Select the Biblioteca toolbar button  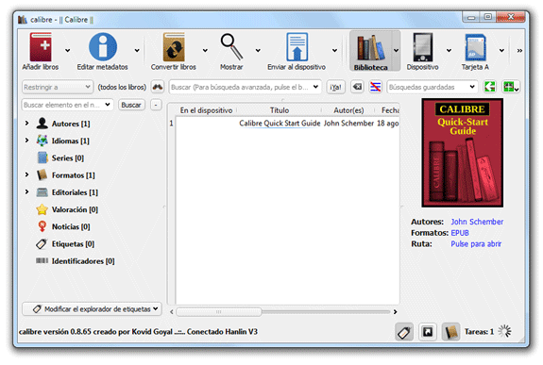(x=370, y=51)
